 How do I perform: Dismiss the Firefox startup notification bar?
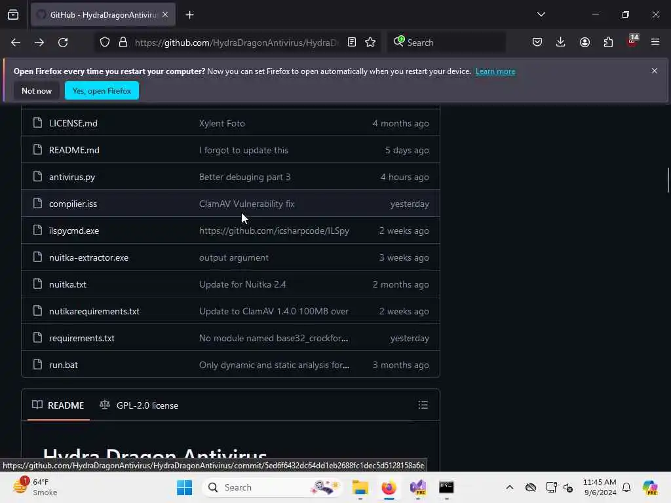pyautogui.click(x=655, y=71)
